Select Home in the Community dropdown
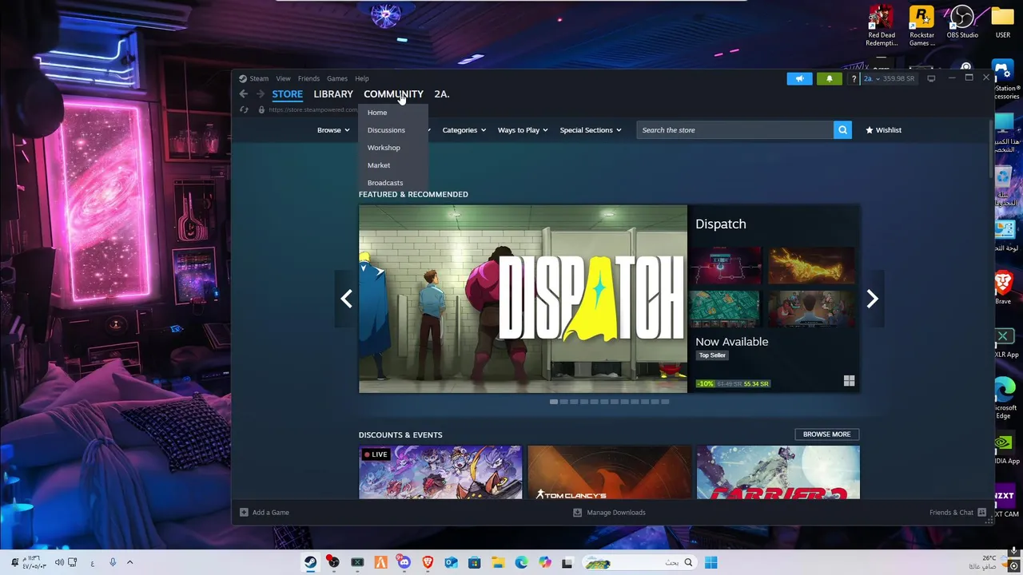1023x575 pixels. click(x=377, y=113)
